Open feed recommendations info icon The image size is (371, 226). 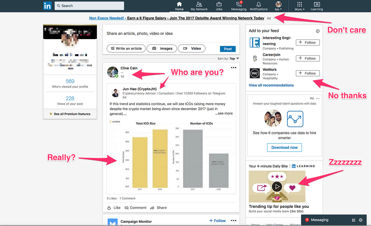pos(318,31)
